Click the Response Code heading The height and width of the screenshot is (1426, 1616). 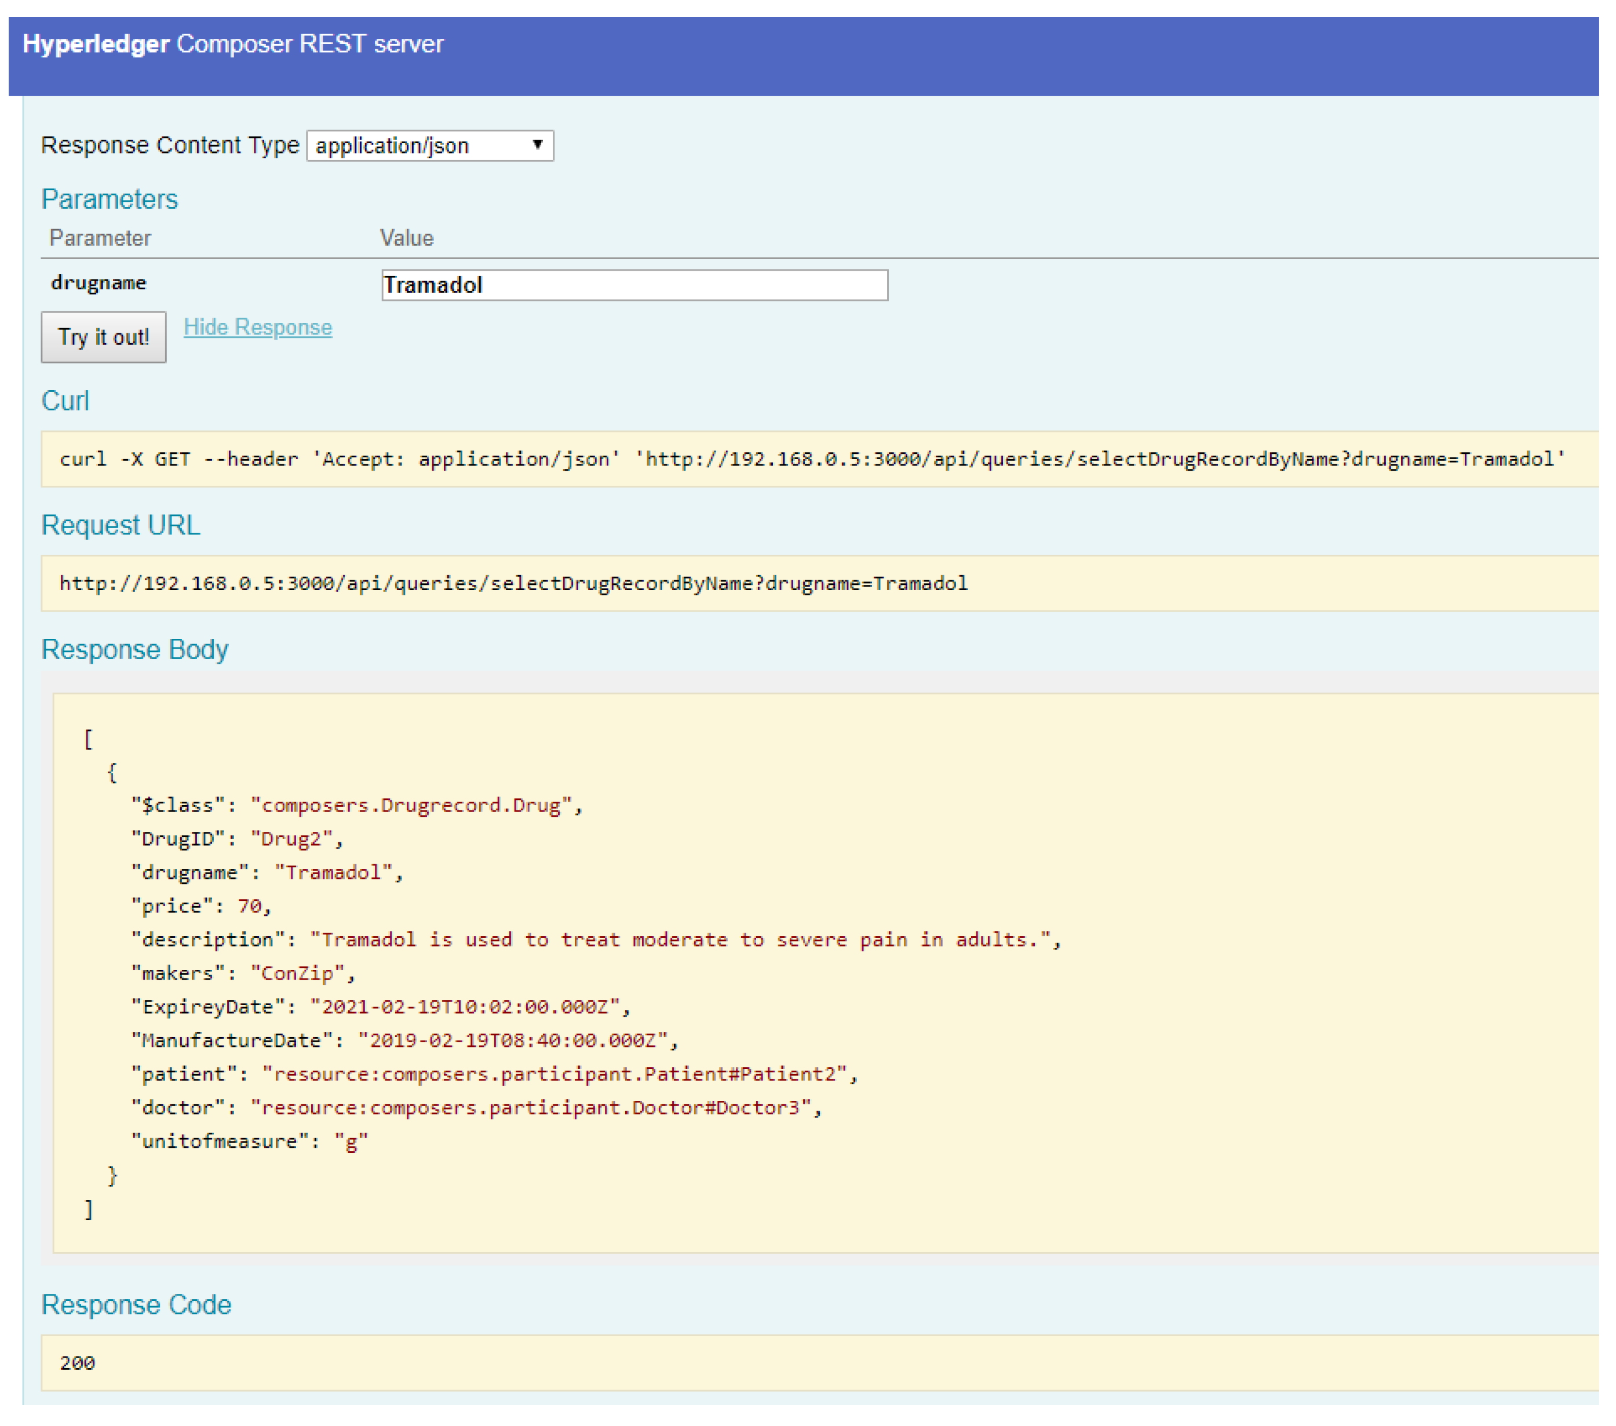pos(136,1305)
